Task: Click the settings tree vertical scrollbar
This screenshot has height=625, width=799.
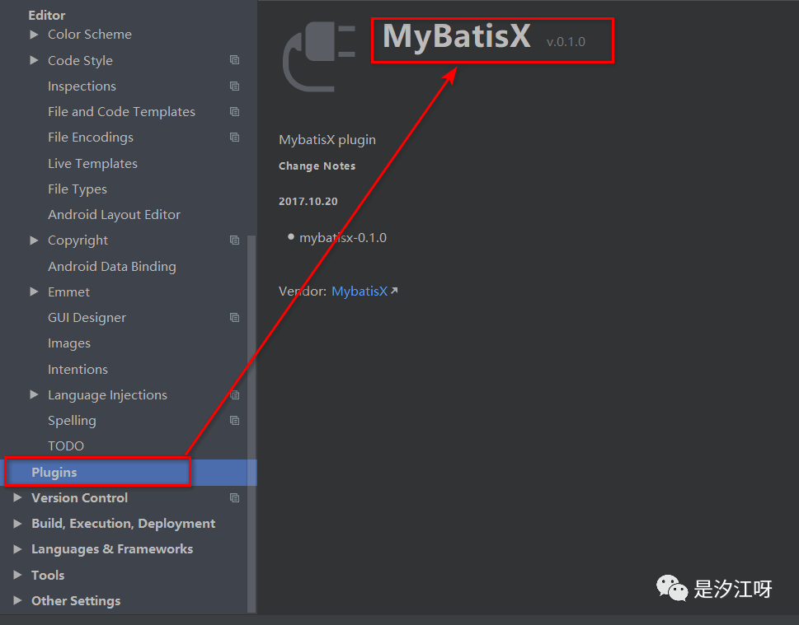Action: tap(251, 423)
